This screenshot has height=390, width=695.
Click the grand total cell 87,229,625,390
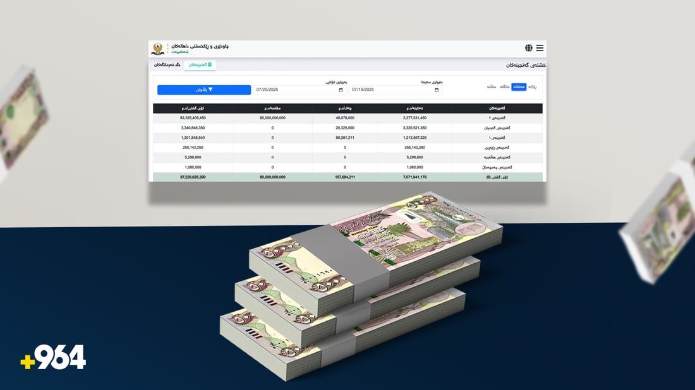pos(193,177)
